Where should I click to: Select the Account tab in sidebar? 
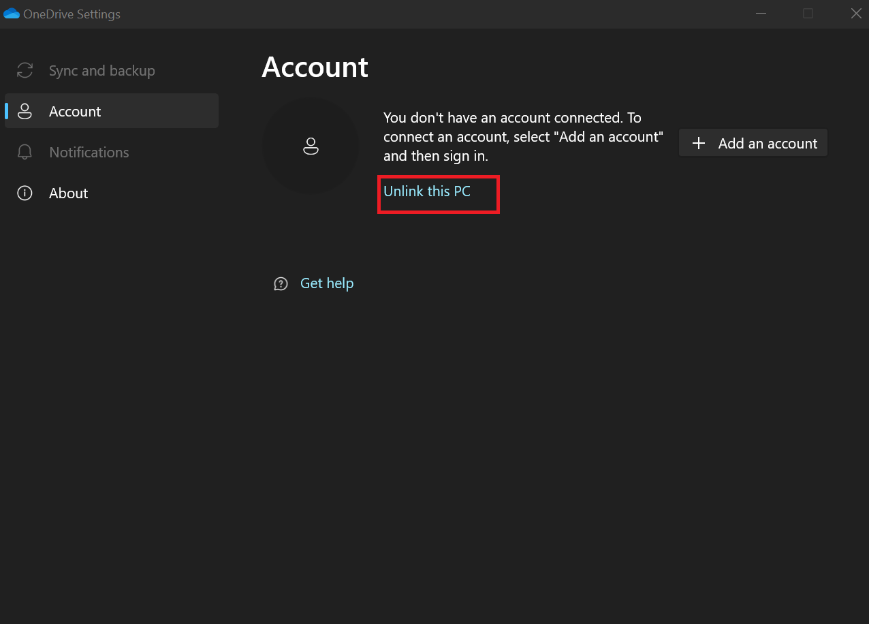click(112, 111)
